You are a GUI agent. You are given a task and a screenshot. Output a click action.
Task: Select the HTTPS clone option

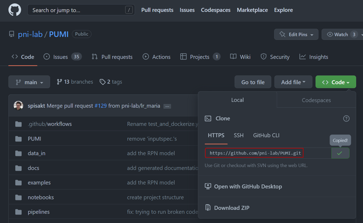(x=216, y=135)
